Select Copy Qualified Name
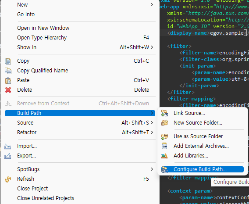 (80, 70)
